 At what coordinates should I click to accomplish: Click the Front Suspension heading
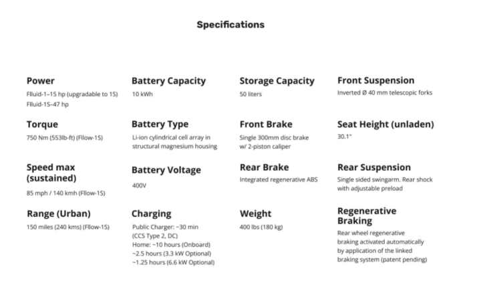coord(375,80)
